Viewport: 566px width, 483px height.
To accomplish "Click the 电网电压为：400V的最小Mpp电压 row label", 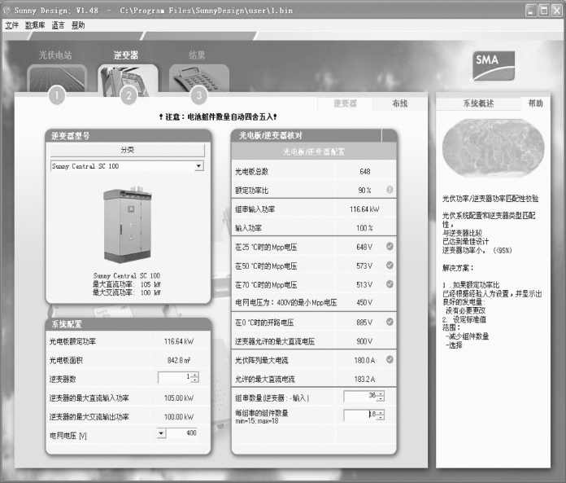I will pos(286,303).
